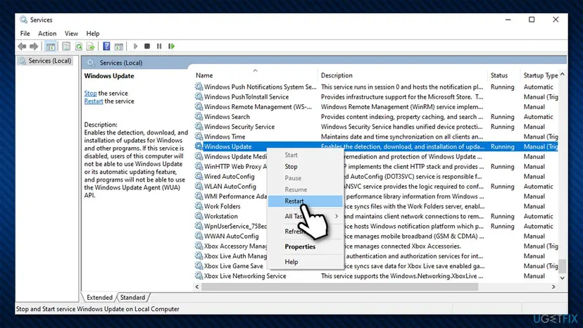Select the WpnUserService_758ec service
This screenshot has height=328, width=583.
click(235, 226)
